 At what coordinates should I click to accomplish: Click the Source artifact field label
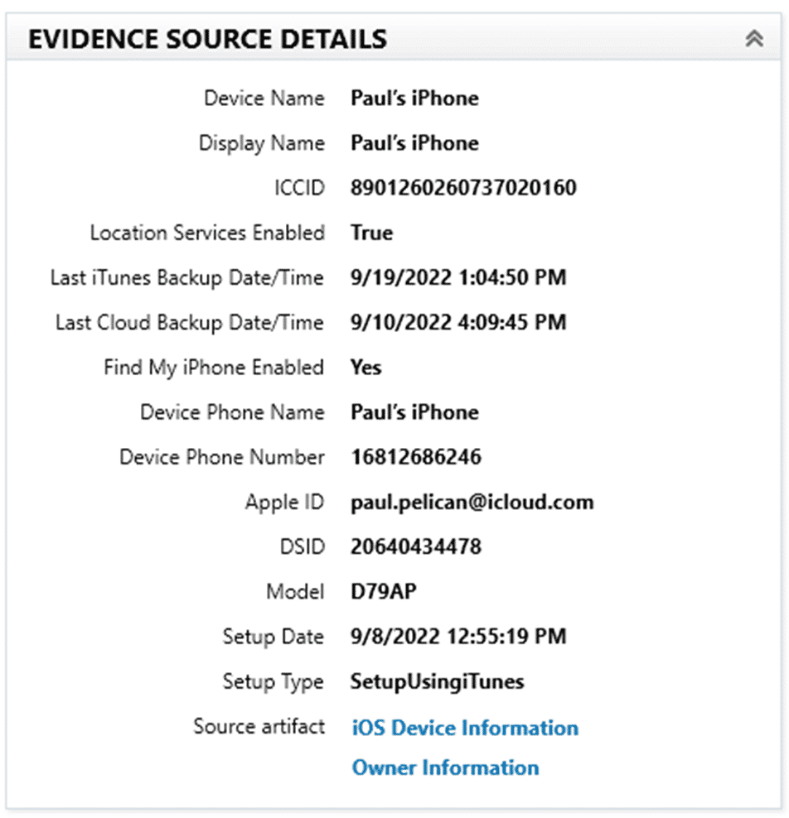click(259, 727)
